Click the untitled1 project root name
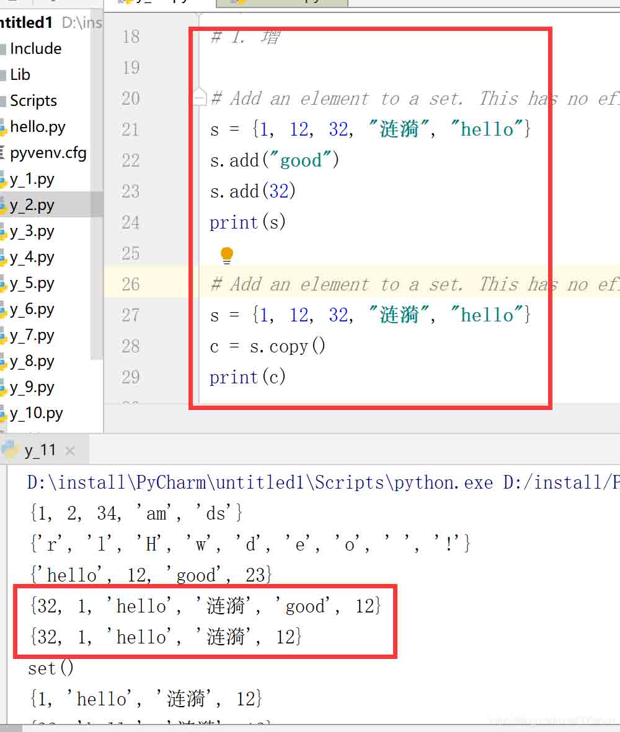Screen dimensions: 620x732 tap(26, 22)
